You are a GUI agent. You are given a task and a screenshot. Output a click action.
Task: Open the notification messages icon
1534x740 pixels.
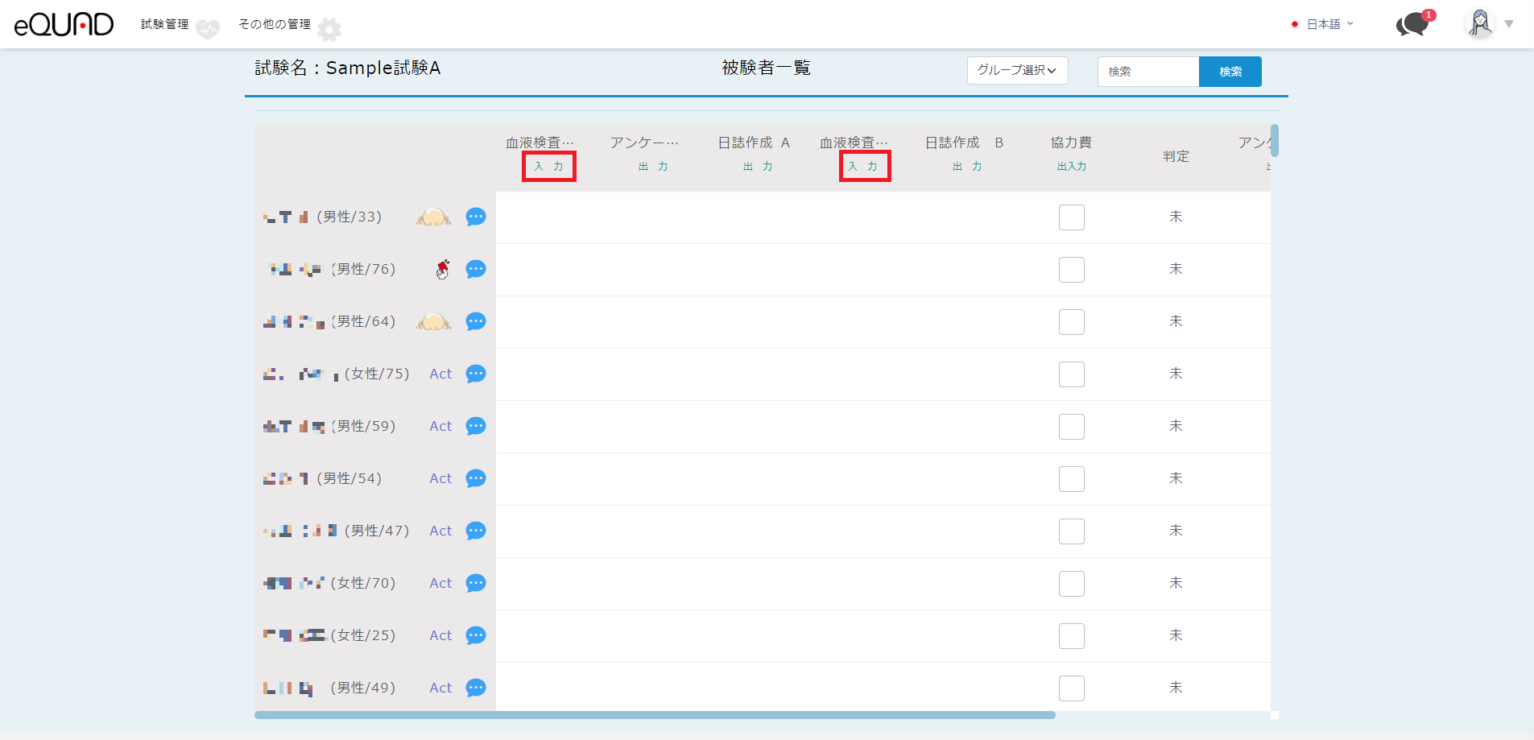(x=1412, y=24)
